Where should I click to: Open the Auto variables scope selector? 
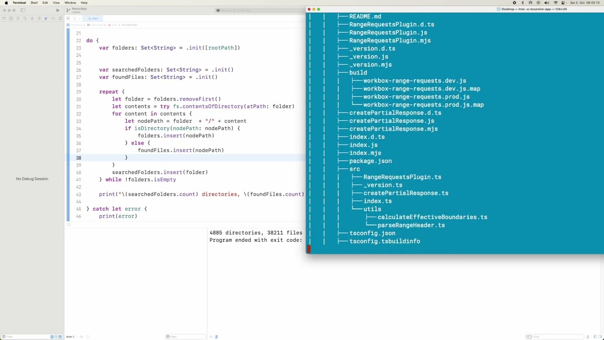click(70, 337)
